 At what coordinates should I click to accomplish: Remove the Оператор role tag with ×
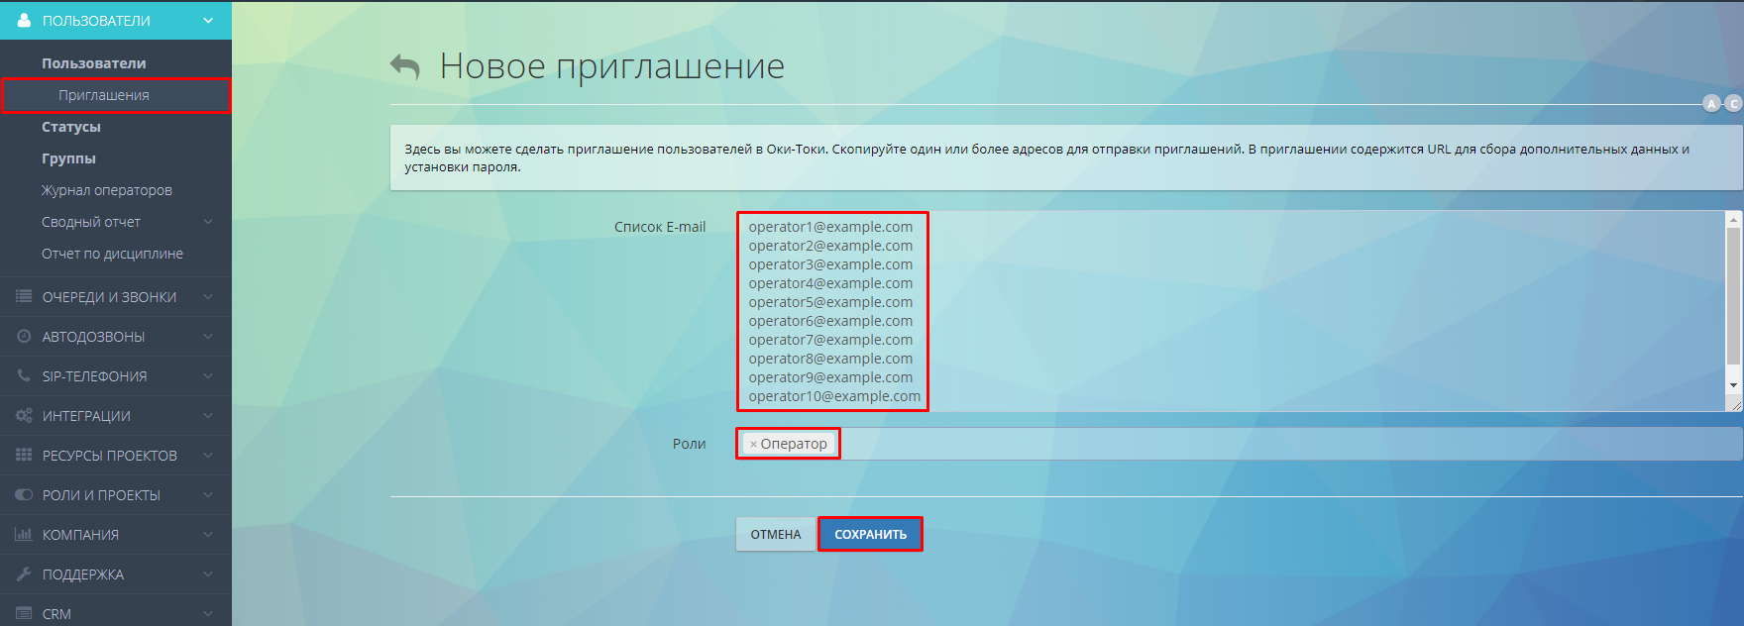point(753,445)
